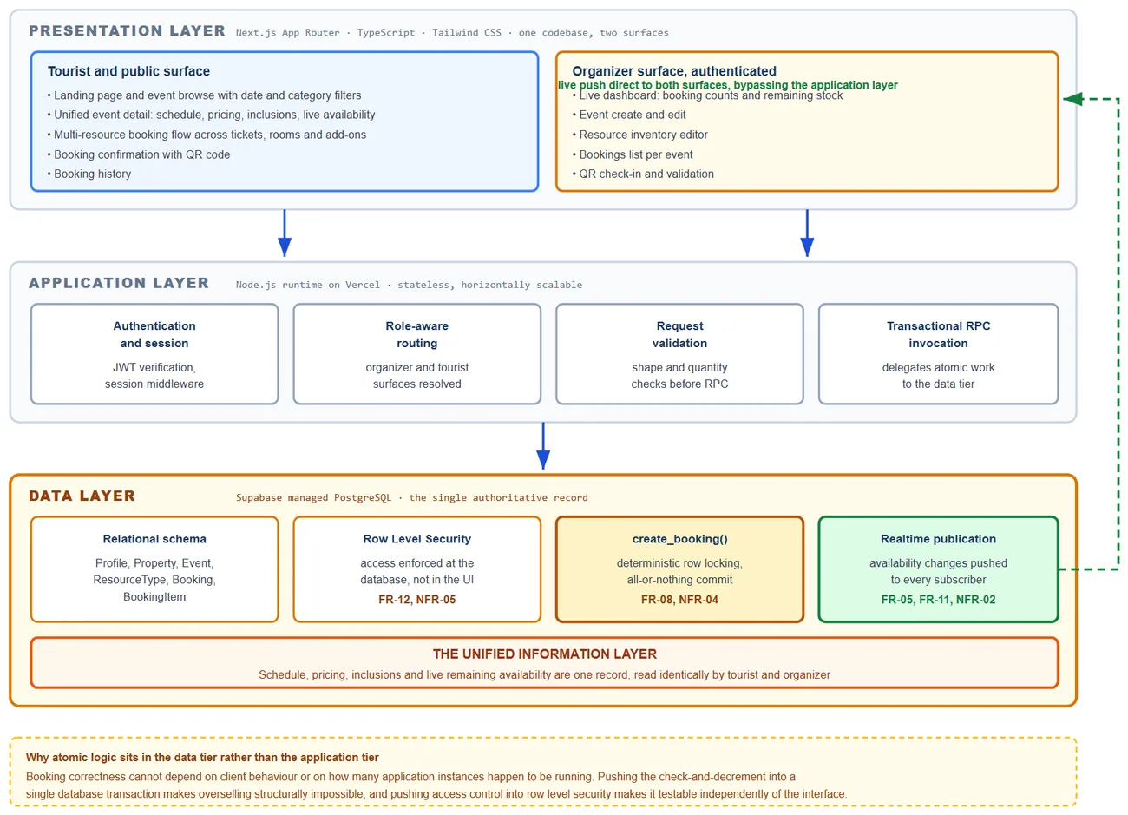Image resolution: width=1128 pixels, height=815 pixels.
Task: Click the 'FR-12, NFR-05' requirement tag
Action: coord(417,600)
